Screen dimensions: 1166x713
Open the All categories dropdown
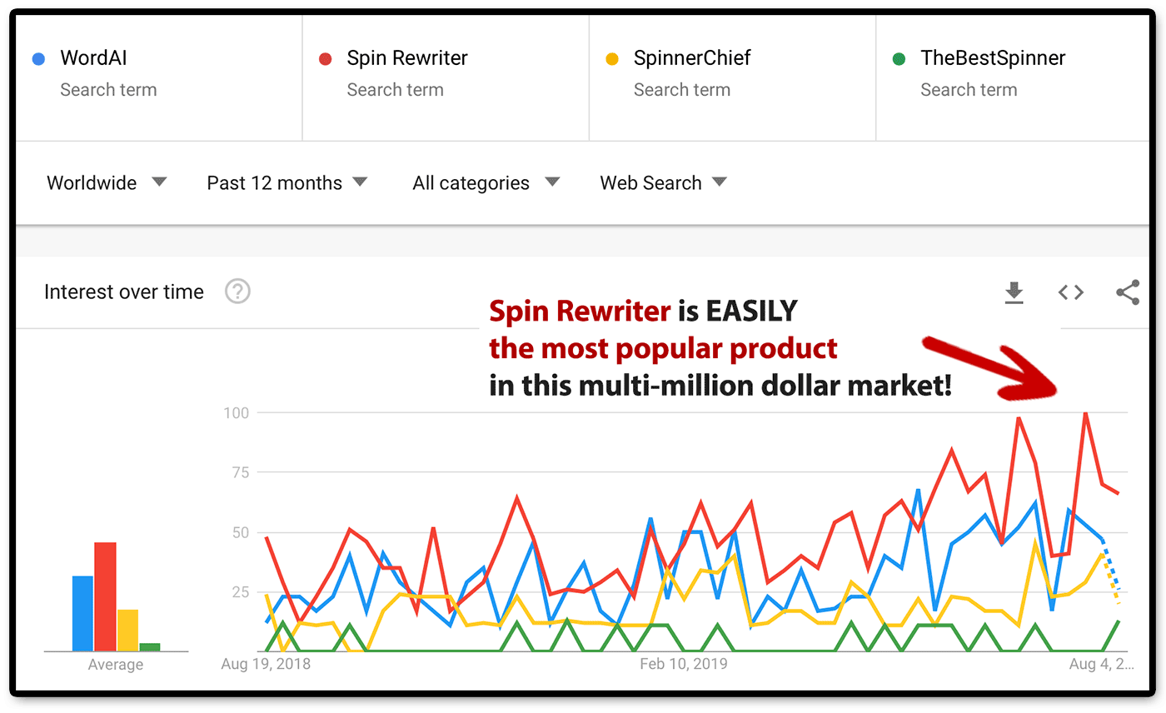coord(485,182)
